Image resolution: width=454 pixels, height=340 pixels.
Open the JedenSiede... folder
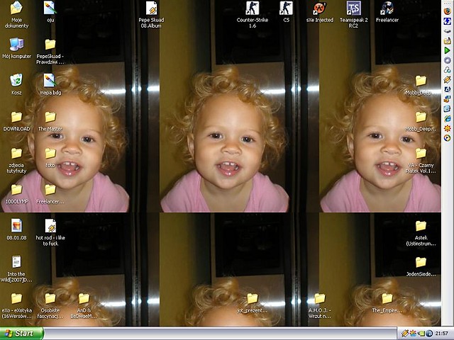(x=421, y=266)
